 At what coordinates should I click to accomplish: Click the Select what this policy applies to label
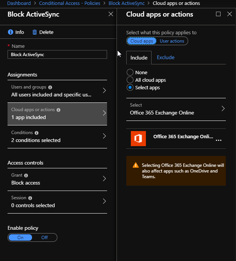(161, 33)
